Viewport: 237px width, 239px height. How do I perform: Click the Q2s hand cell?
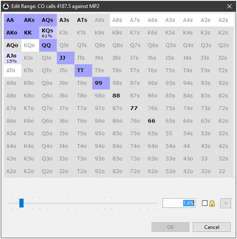pos(225,45)
